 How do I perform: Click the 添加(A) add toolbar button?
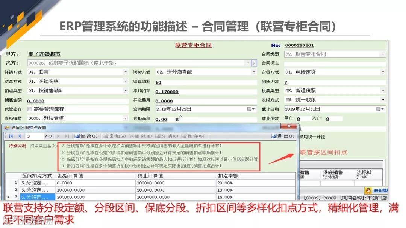114,136
